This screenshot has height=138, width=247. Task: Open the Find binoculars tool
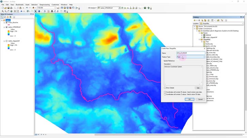tap(52, 11)
